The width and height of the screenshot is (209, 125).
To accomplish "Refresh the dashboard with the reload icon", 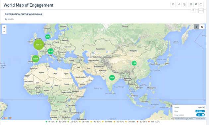I will [x=173, y=4].
